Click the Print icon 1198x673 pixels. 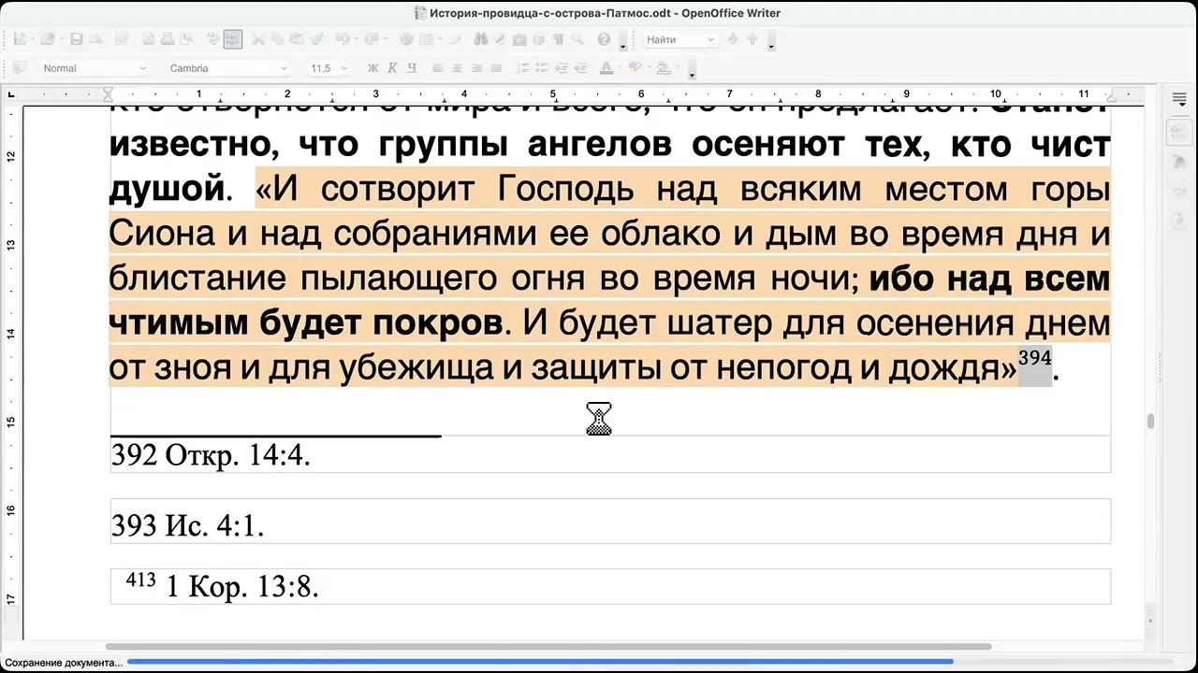168,39
